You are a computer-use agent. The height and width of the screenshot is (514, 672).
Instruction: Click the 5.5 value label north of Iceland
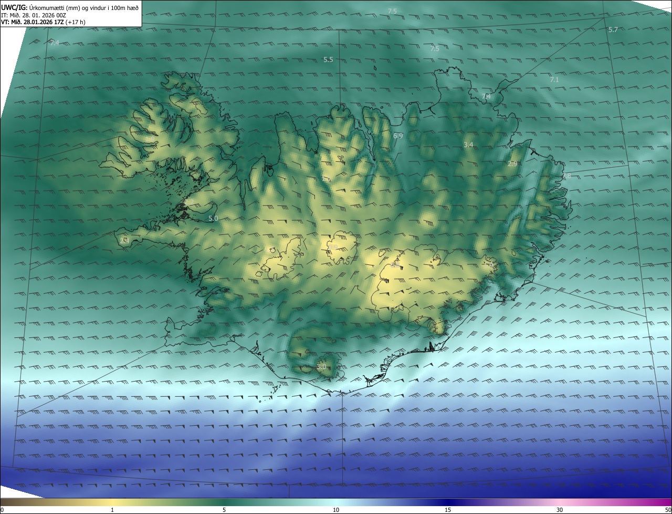coord(328,60)
